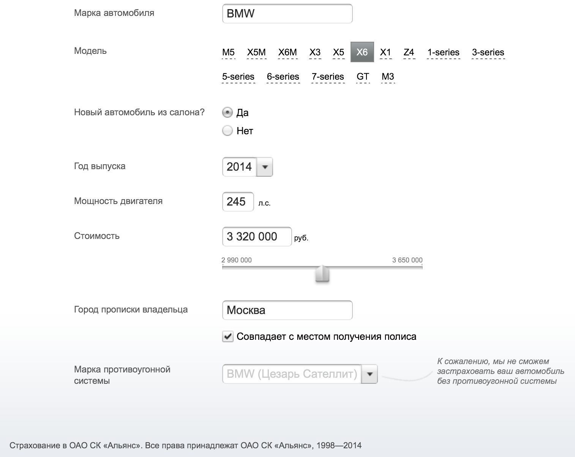Screen dimensions: 575x457
Task: Click the owner city field with Москва
Action: click(287, 310)
